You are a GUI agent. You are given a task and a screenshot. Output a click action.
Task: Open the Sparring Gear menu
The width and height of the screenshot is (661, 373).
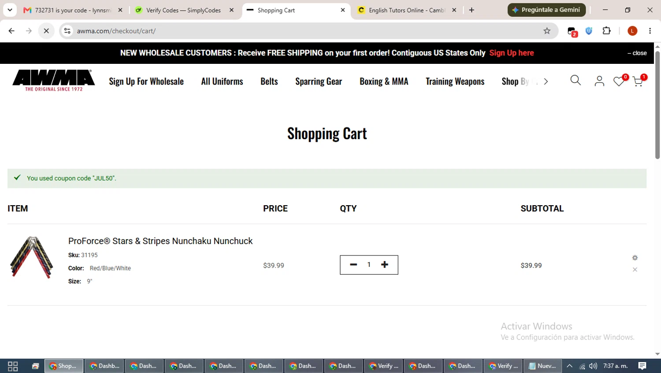click(x=319, y=81)
